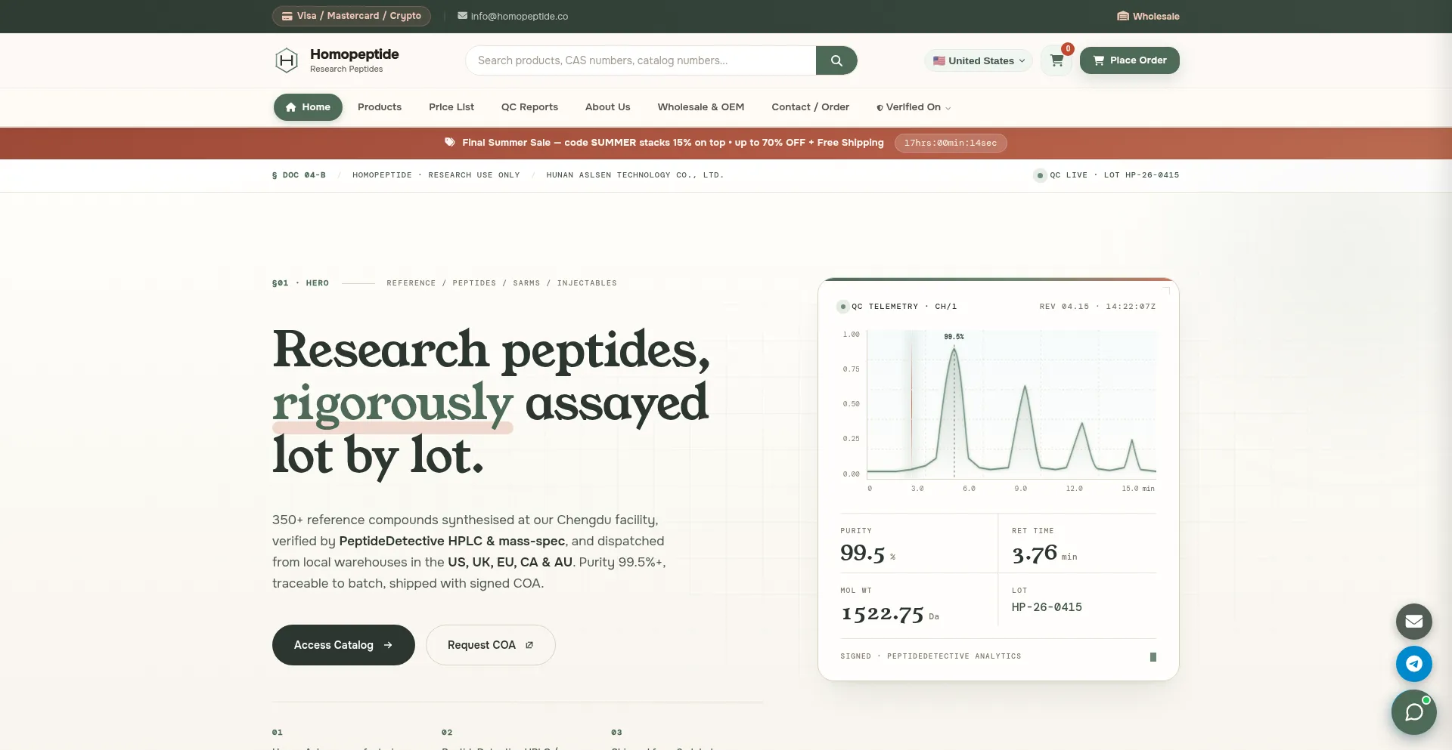Click the 99.5 purity value
Viewport: 1452px width, 750px height.
[x=863, y=553]
